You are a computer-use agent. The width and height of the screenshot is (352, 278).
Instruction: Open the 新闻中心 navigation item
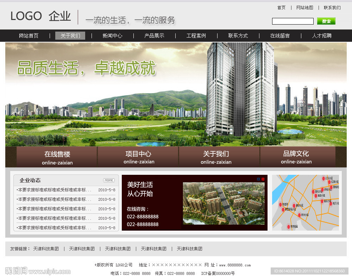coord(112,35)
